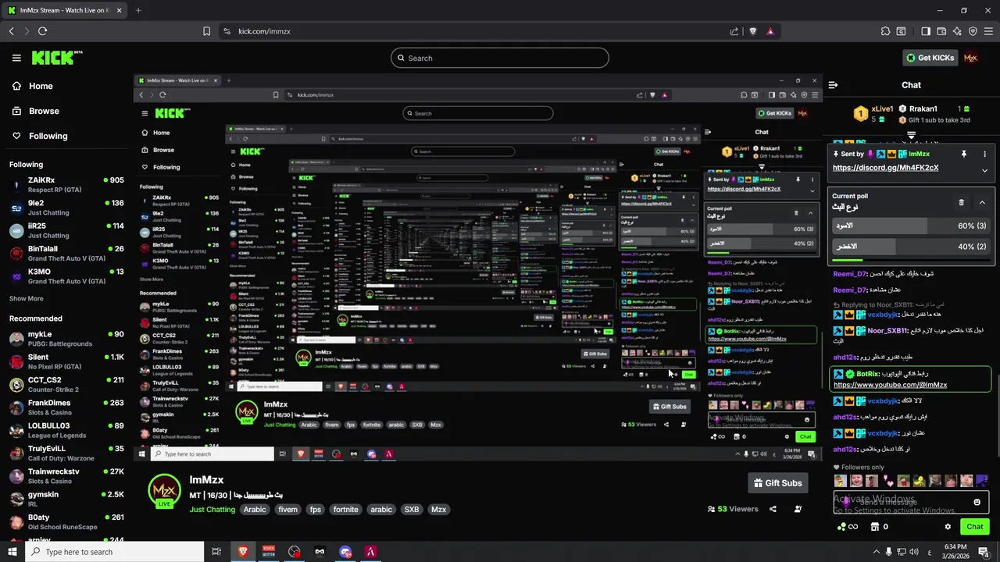Open the Mzx profile avatar menu
This screenshot has height=562, width=1000.
coord(971,58)
